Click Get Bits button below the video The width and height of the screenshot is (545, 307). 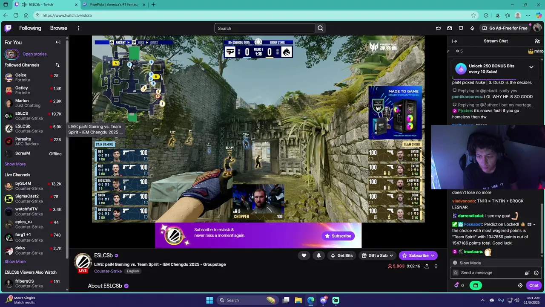tap(341, 255)
